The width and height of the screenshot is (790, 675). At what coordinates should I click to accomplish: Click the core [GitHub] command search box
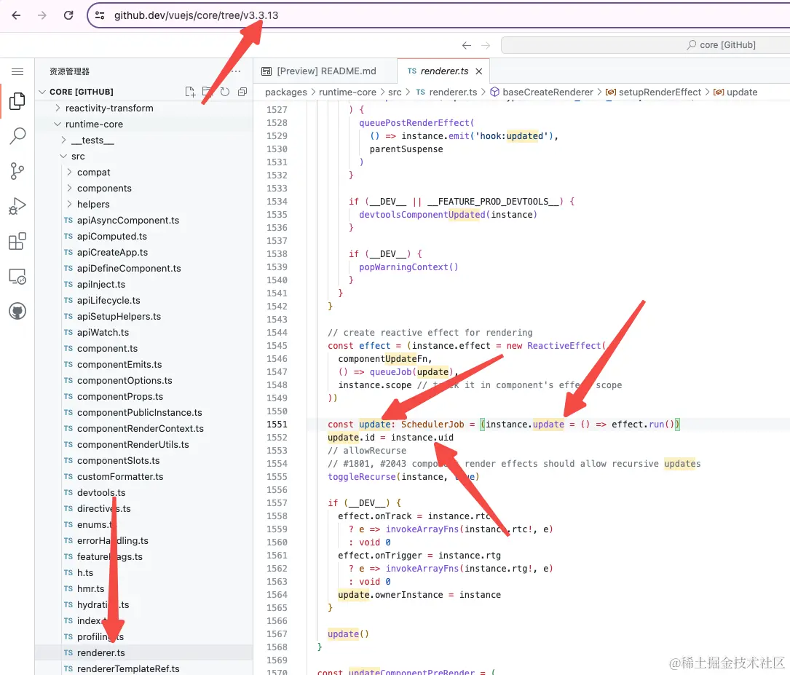(646, 45)
